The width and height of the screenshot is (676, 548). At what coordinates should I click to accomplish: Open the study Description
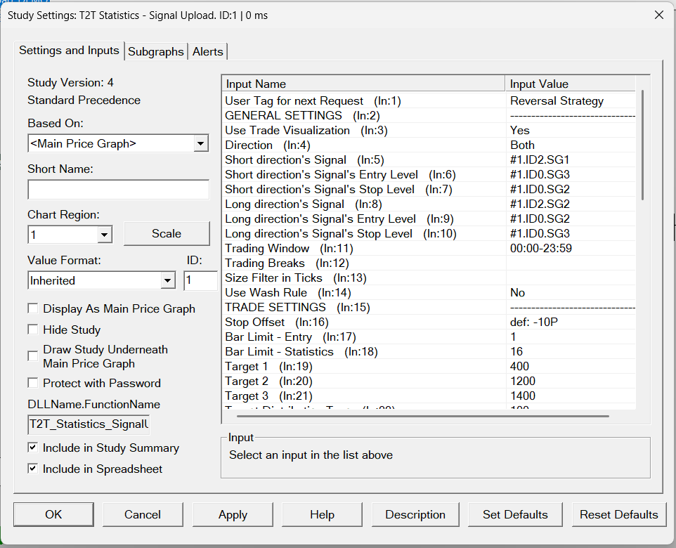click(x=415, y=514)
